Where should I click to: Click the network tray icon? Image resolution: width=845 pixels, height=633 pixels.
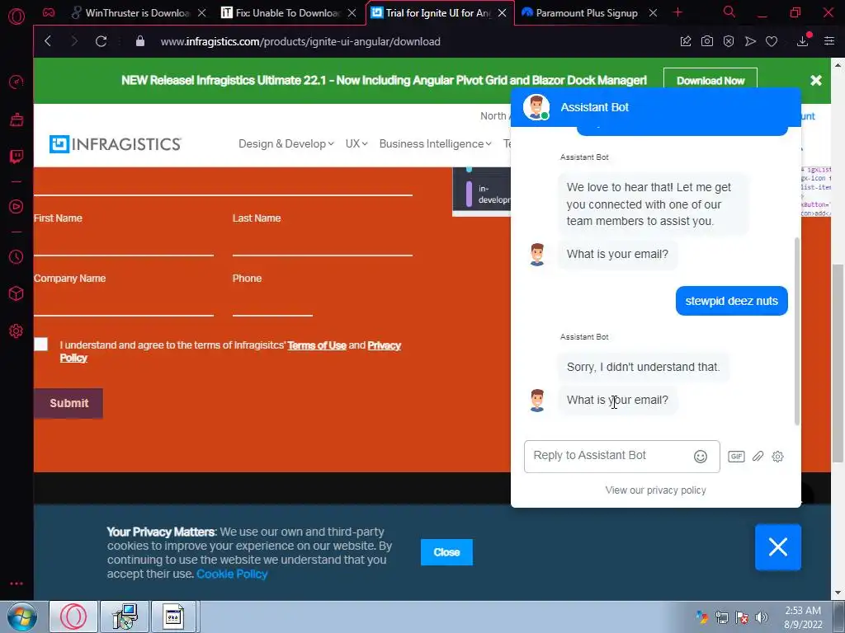point(721,617)
